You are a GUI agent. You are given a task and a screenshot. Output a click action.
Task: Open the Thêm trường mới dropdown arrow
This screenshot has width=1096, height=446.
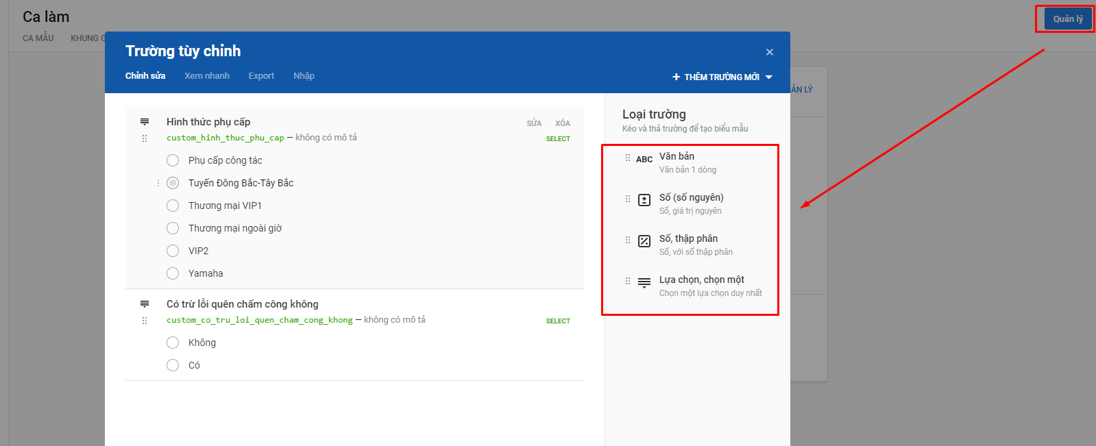(769, 77)
